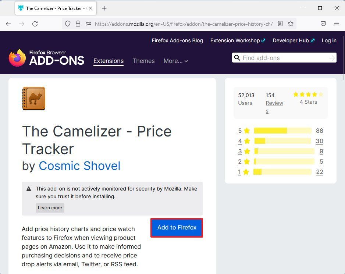Open the Cosmic Shovel author link
This screenshot has width=345, height=274.
(79, 166)
